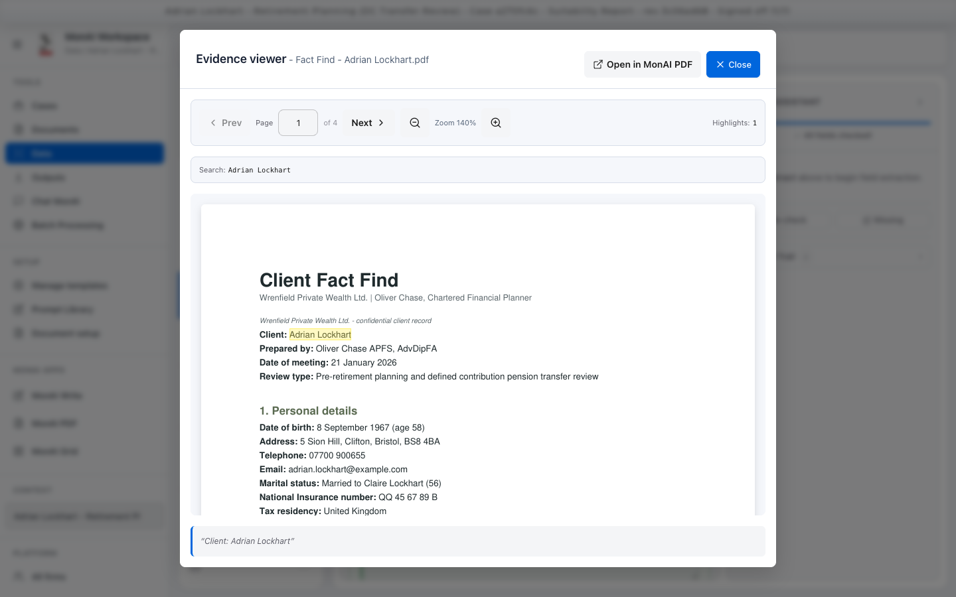Click Marital status Married to Claire Lockhart
The width and height of the screenshot is (956, 597).
click(x=351, y=483)
